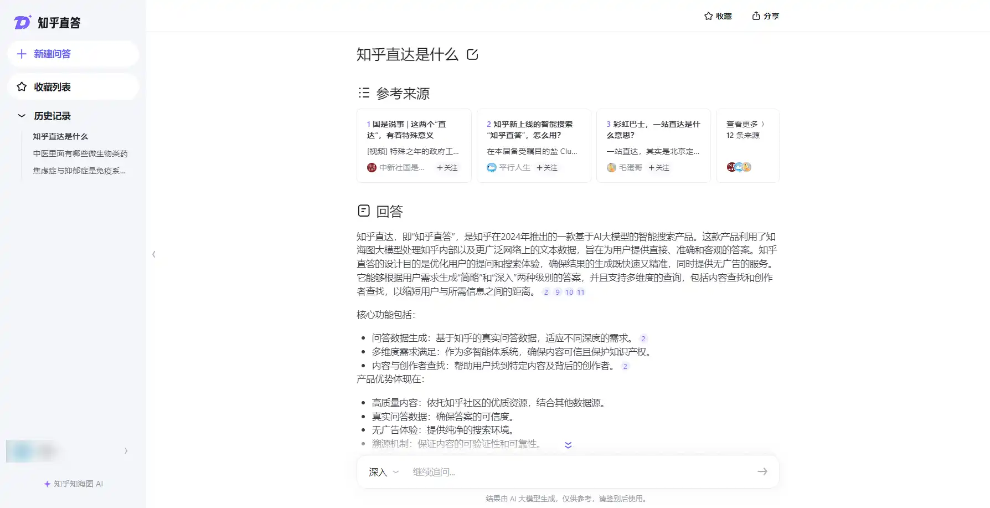Click the sparkle icon beside 知乎知海图 AI

click(x=47, y=484)
